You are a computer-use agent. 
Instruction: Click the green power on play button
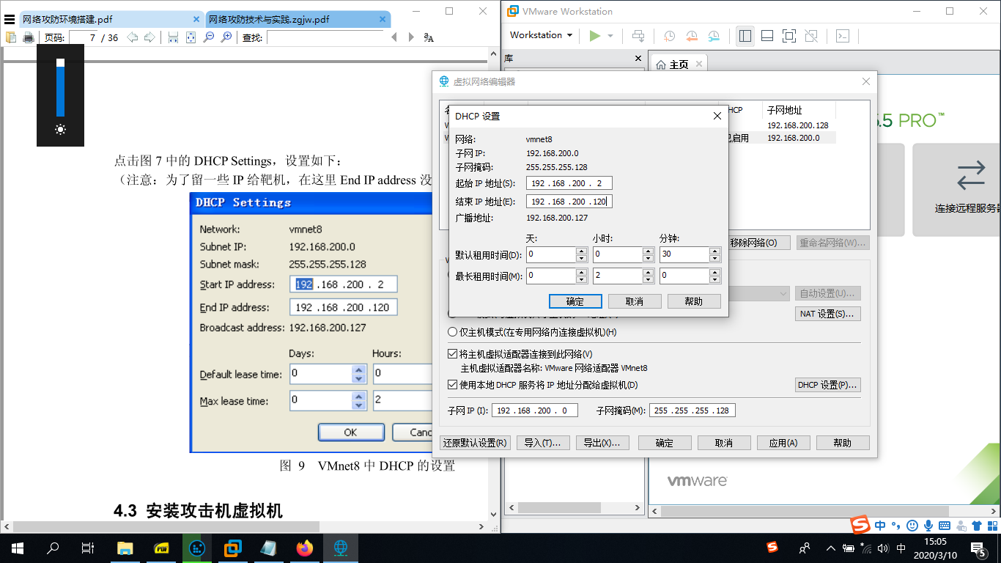[594, 35]
